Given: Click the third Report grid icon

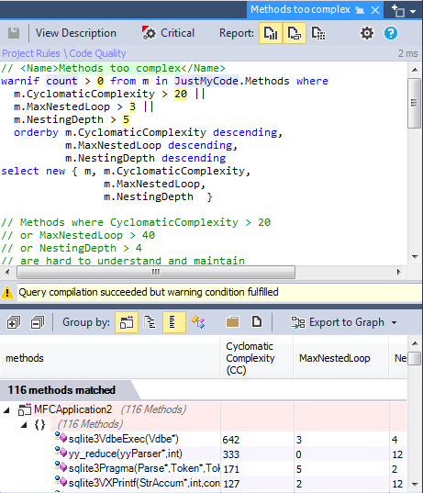Looking at the screenshot, I should click(x=318, y=33).
